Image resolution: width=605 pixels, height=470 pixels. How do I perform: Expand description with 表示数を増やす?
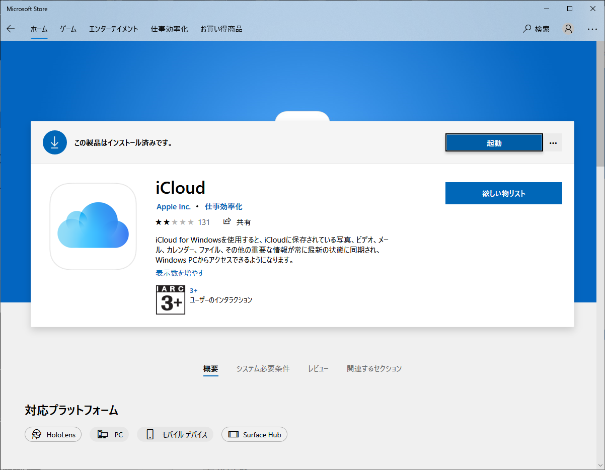[180, 273]
